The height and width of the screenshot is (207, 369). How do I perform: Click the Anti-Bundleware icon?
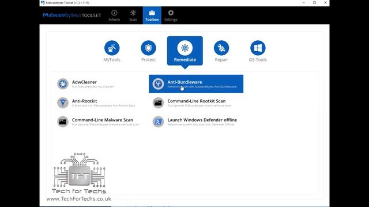coord(158,84)
